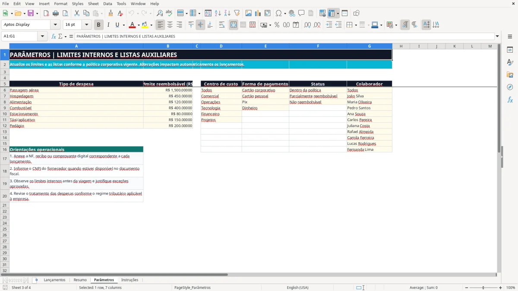Click the English (USA) language in the status bar
Screen dimensions: 518x291
tap(297, 288)
